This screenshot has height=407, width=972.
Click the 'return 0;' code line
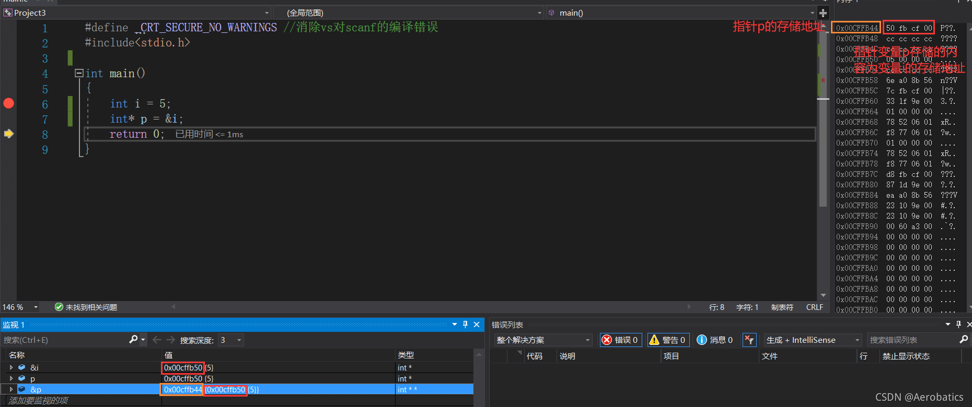pos(137,134)
